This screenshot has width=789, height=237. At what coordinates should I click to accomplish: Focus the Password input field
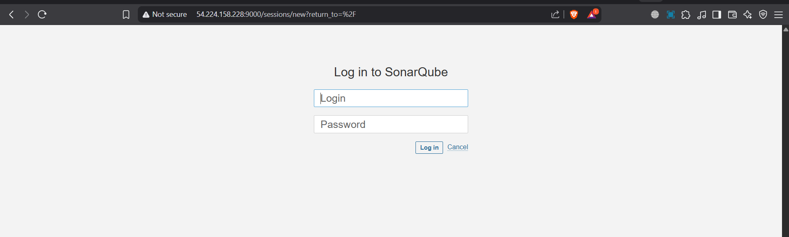pyautogui.click(x=391, y=124)
